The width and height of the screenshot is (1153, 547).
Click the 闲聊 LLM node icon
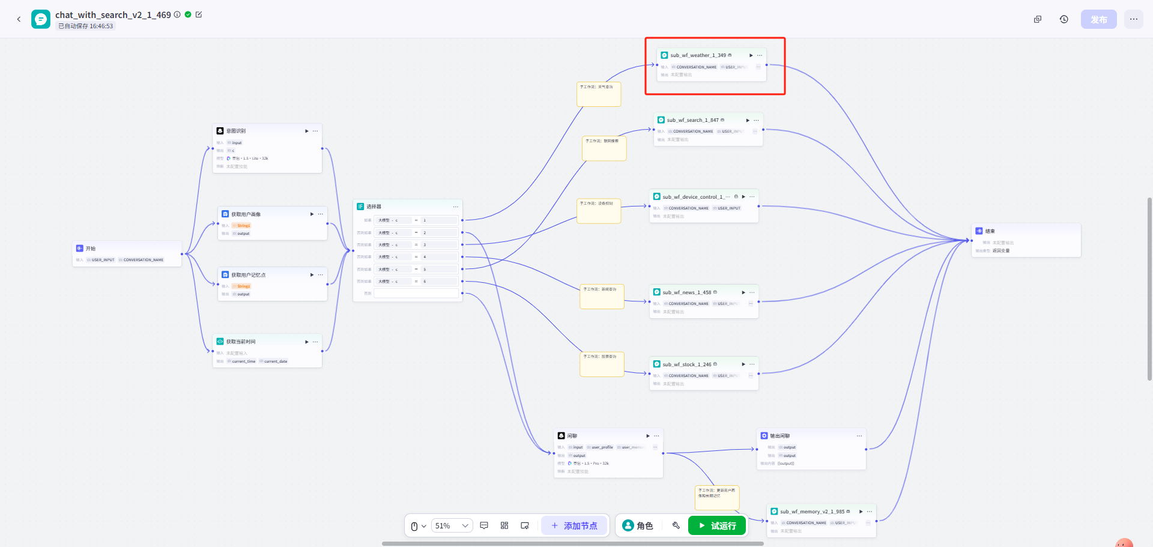coord(561,436)
